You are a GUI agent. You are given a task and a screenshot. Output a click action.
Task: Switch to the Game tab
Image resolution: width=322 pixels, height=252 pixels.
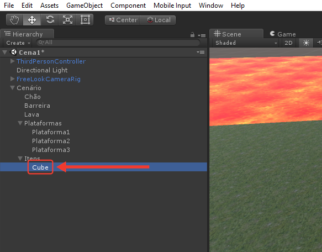[x=283, y=34]
